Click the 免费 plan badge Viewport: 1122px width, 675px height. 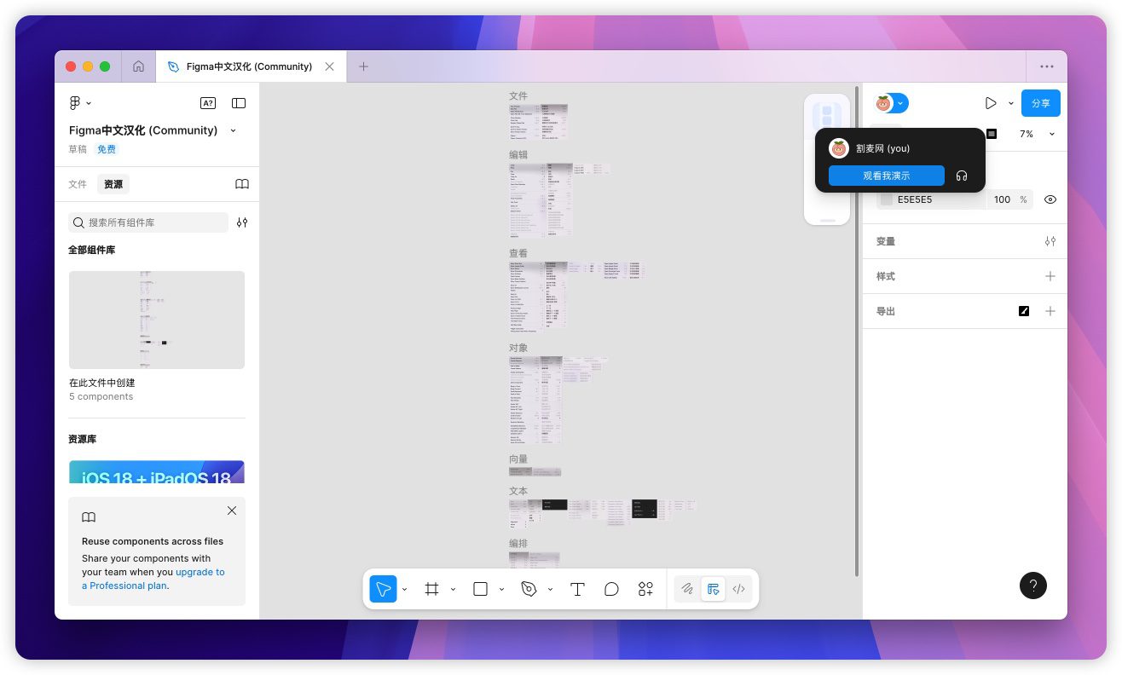pyautogui.click(x=107, y=149)
